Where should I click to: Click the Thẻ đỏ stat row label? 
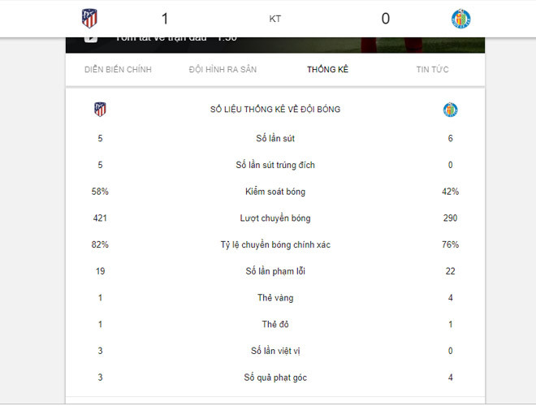274,325
